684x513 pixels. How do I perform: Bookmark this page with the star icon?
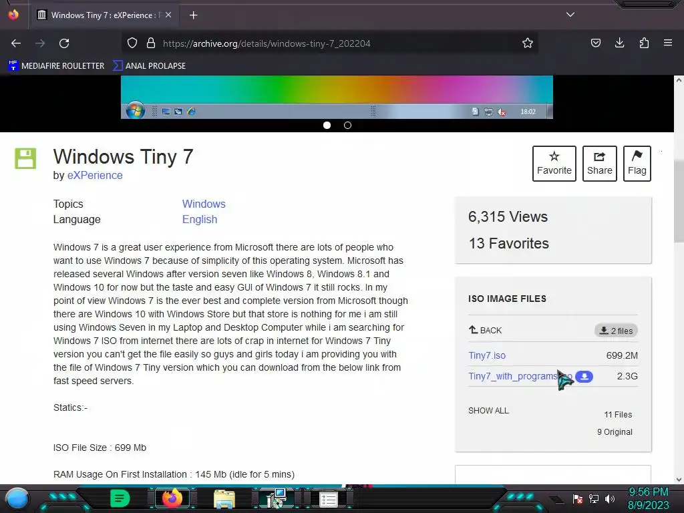(528, 43)
